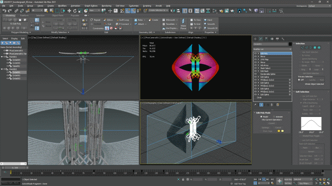Viewport: 332px width, 186px height.
Task: Click the object name field Circle001
Action: tap(271, 44)
